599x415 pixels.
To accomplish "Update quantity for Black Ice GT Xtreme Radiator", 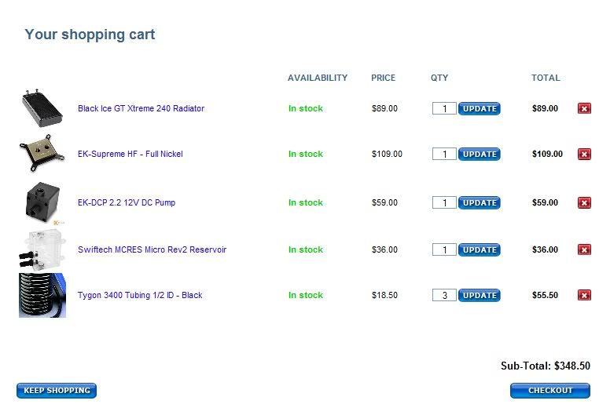I will (479, 108).
